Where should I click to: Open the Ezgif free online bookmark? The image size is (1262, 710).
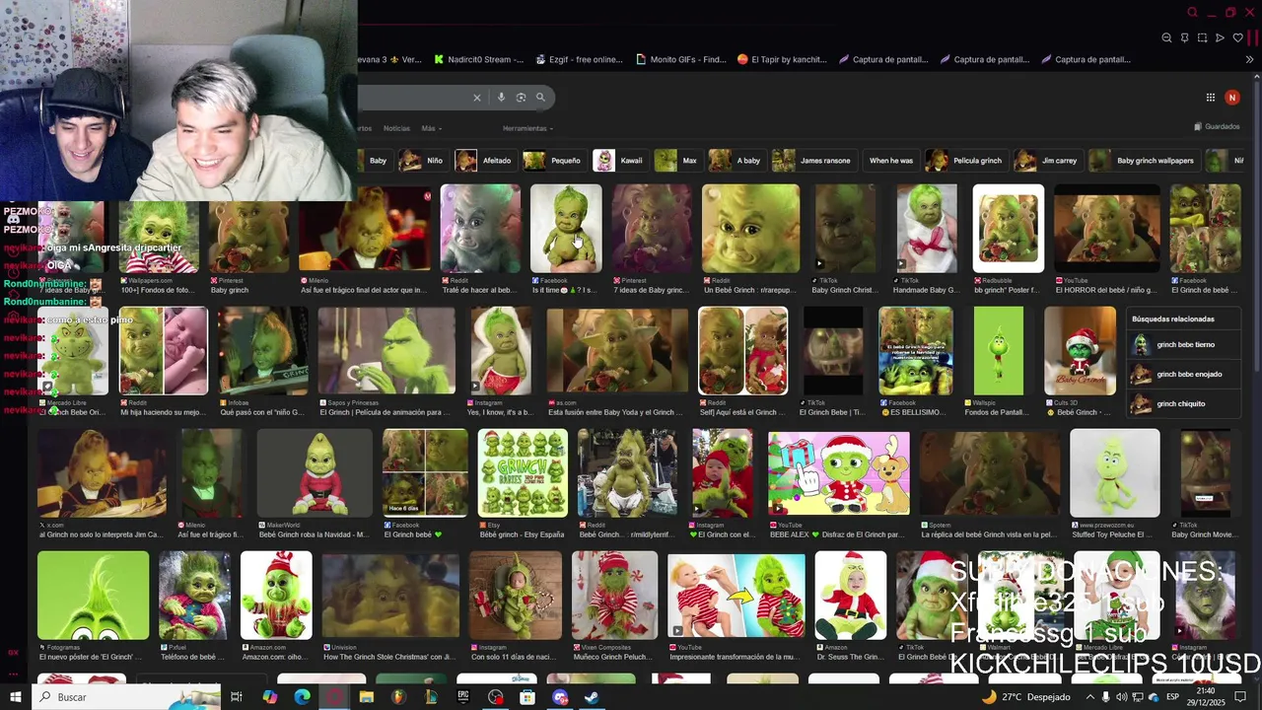point(579,59)
